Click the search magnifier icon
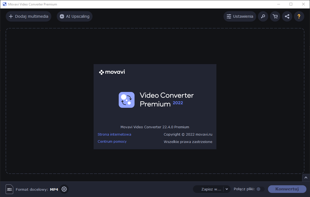 click(x=263, y=16)
